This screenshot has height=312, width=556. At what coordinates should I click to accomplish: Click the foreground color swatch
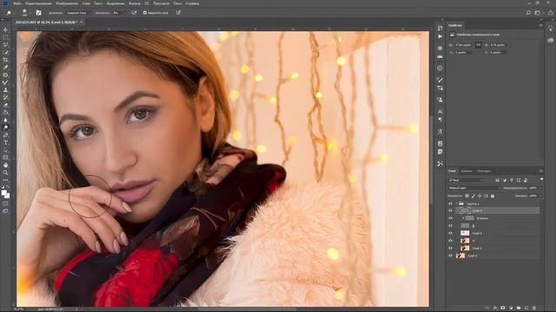click(x=3, y=193)
